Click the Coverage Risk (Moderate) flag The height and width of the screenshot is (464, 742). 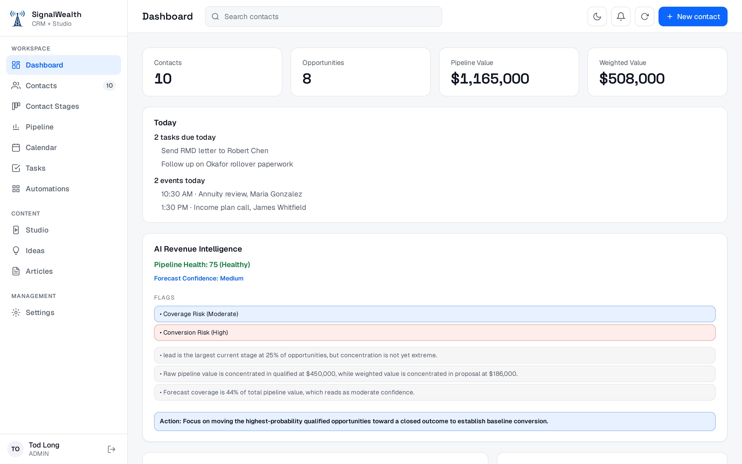click(434, 314)
